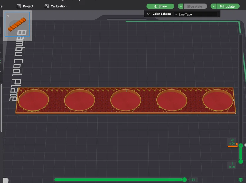Open the Print plate dropdown arrow
Image resolution: width=246 pixels, height=183 pixels.
tap(213, 6)
